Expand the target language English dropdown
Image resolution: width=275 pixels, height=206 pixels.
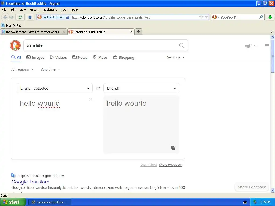tap(141, 88)
